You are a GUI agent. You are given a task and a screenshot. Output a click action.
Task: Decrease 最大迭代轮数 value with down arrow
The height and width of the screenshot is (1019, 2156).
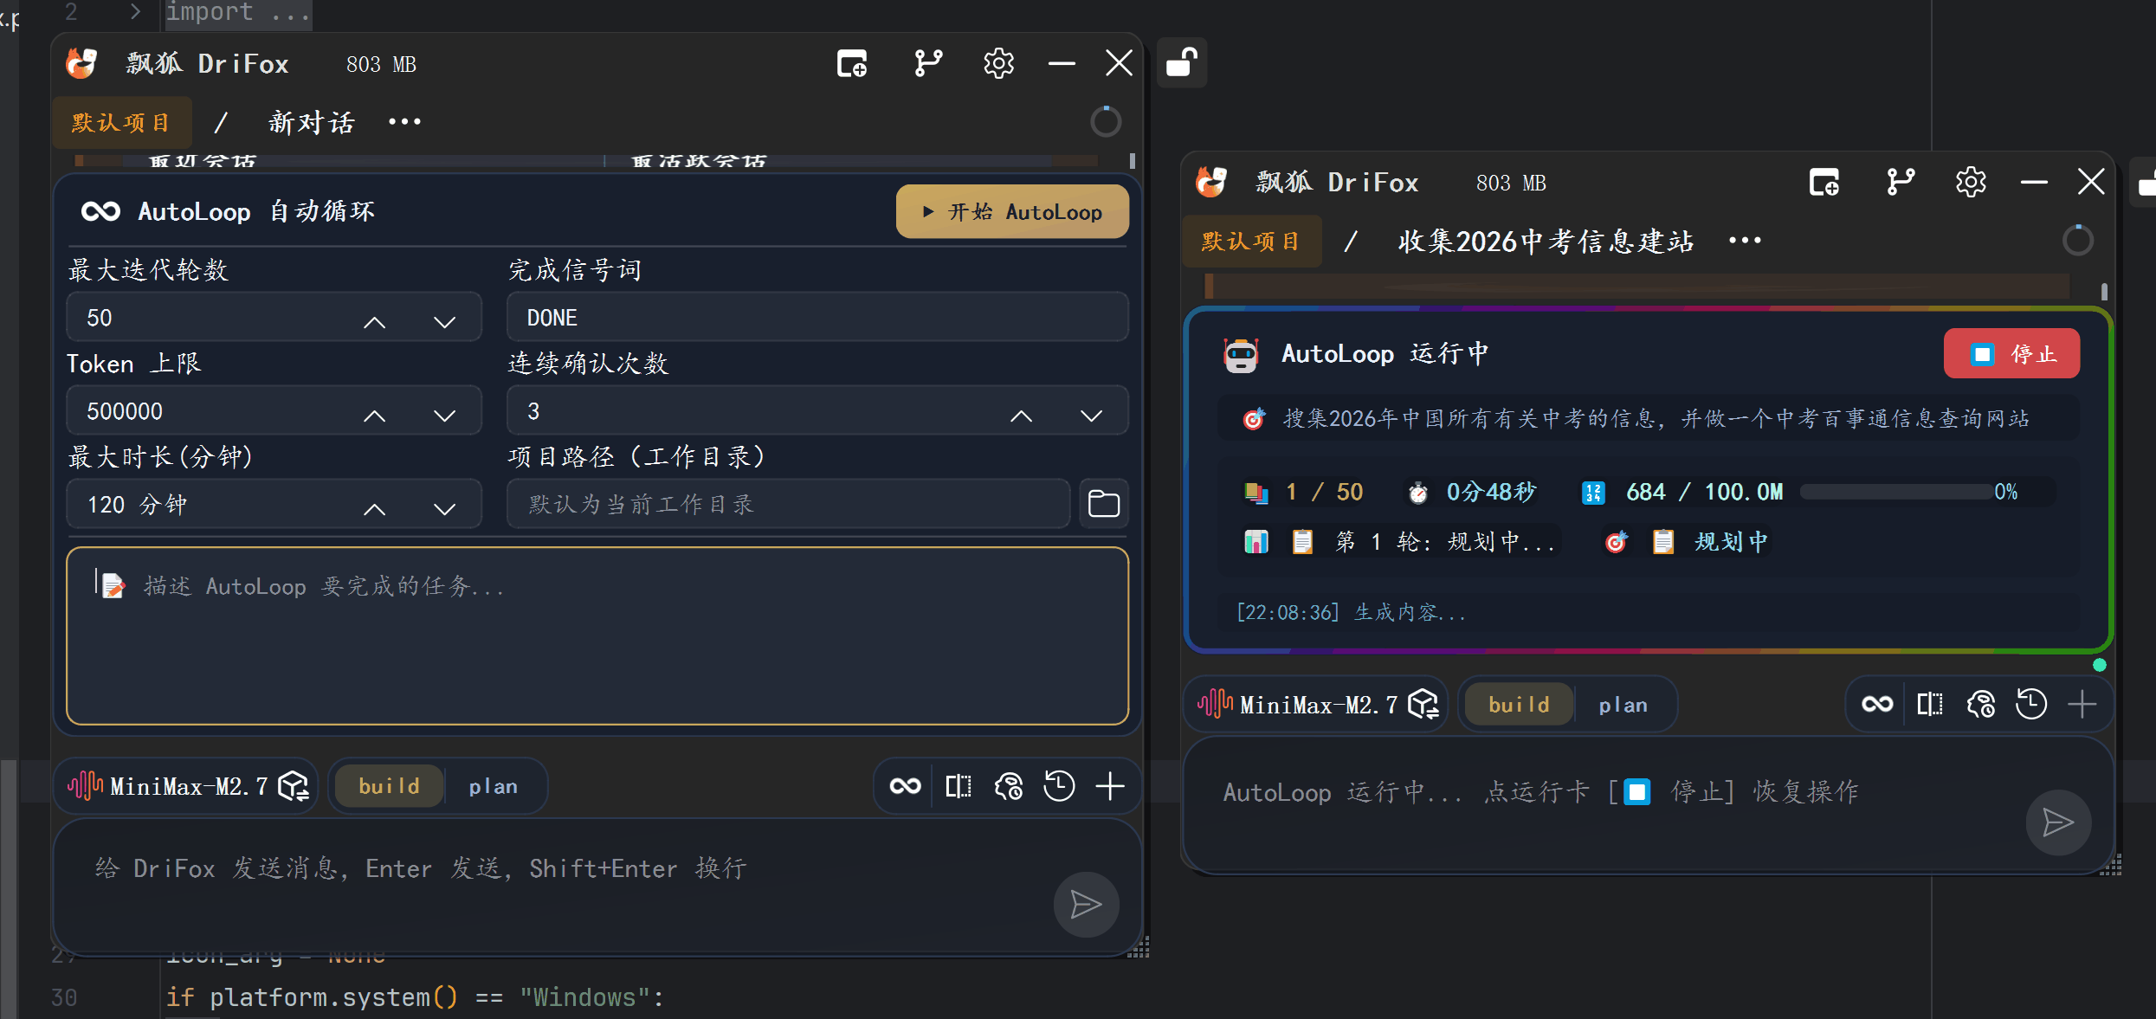tap(444, 322)
